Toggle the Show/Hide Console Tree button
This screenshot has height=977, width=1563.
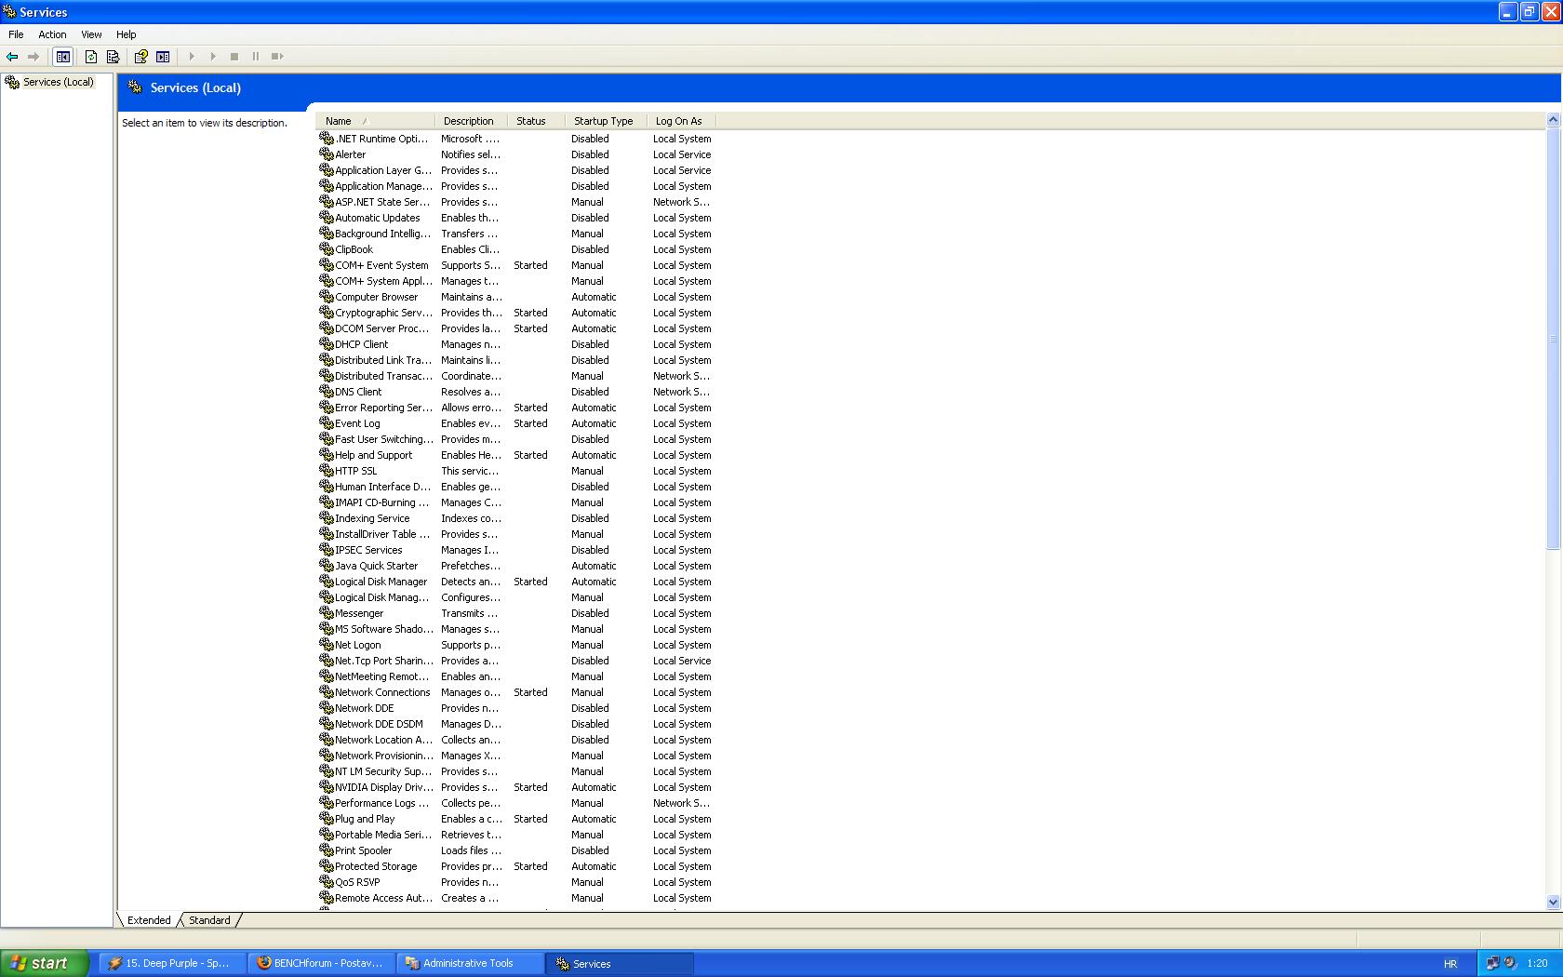point(62,57)
